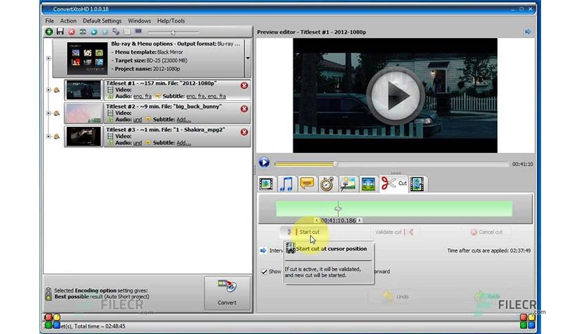Expand the Titleset #3 tree node
The image size is (577, 334).
(x=48, y=136)
